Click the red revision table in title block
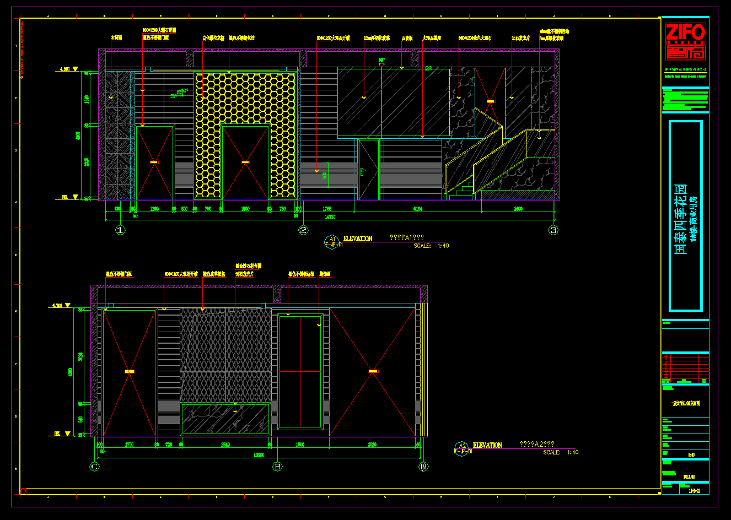Screen dimensions: 731x520 tap(685, 367)
